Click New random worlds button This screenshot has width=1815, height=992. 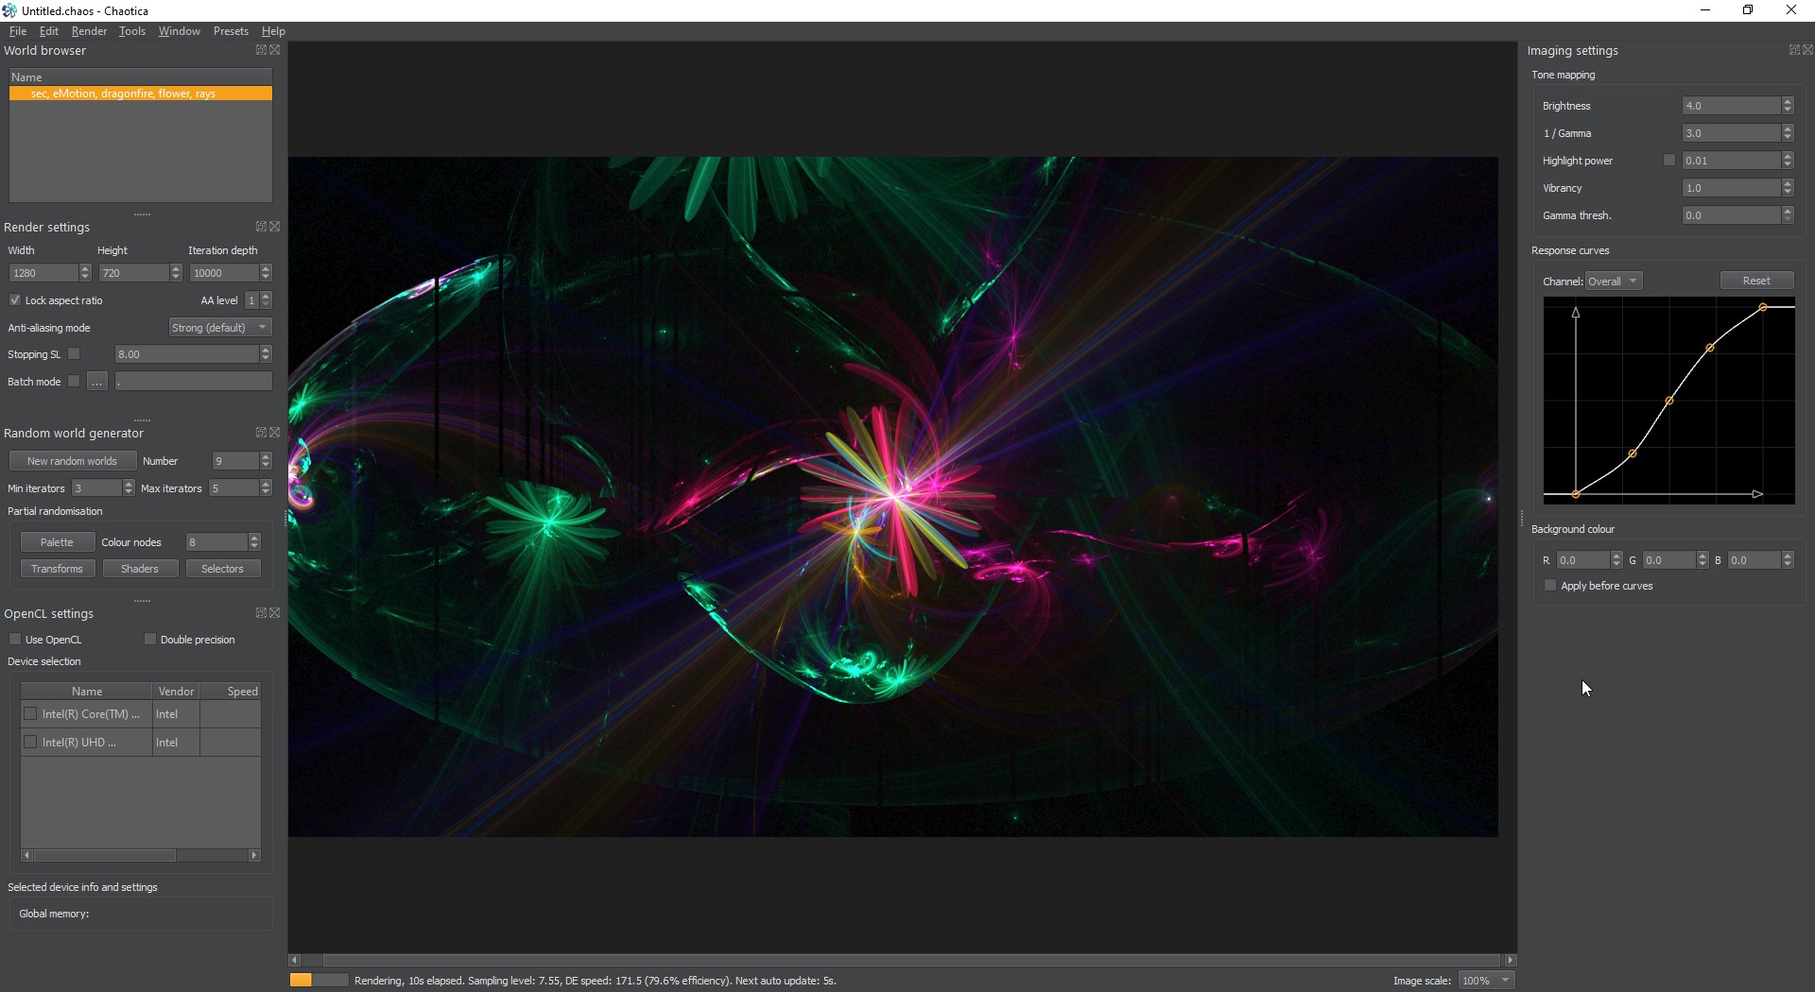72,461
